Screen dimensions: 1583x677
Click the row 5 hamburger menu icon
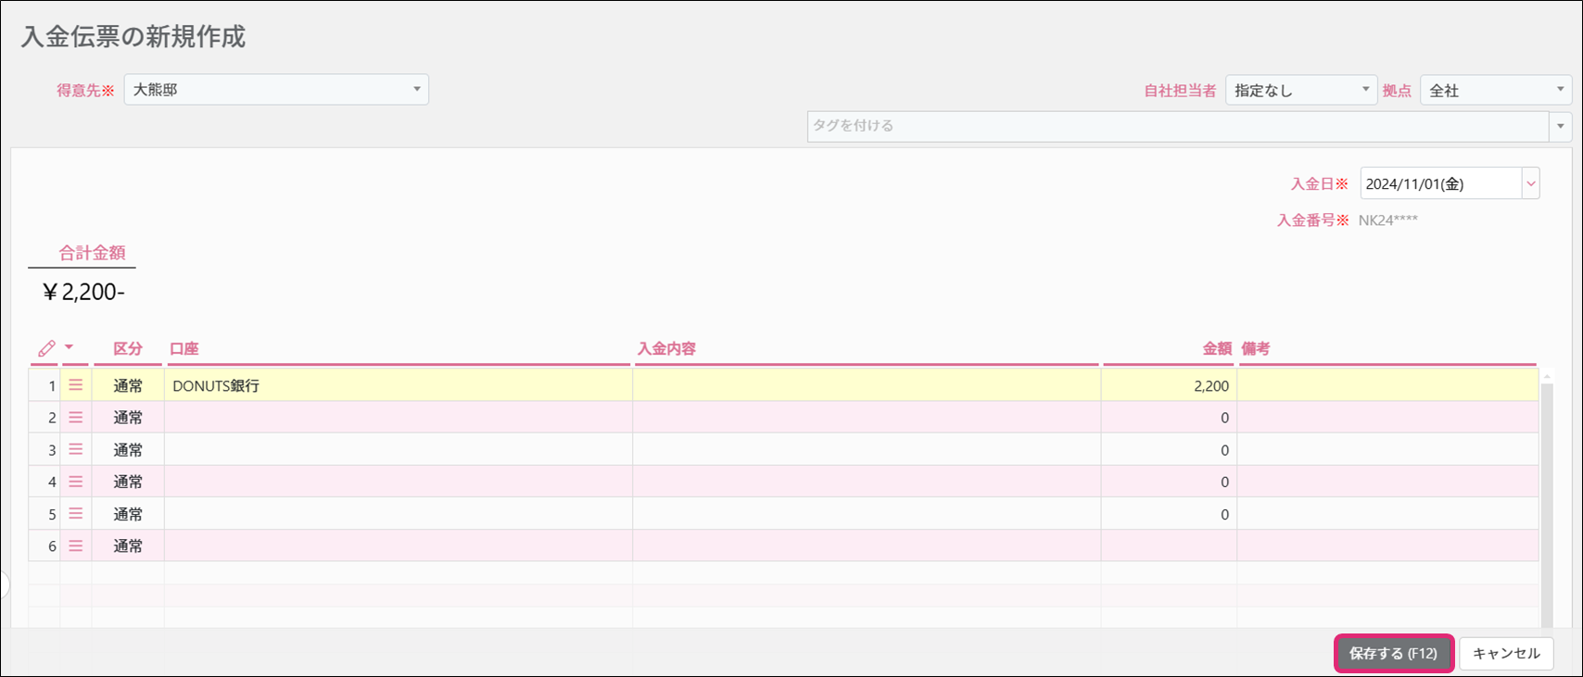[76, 514]
